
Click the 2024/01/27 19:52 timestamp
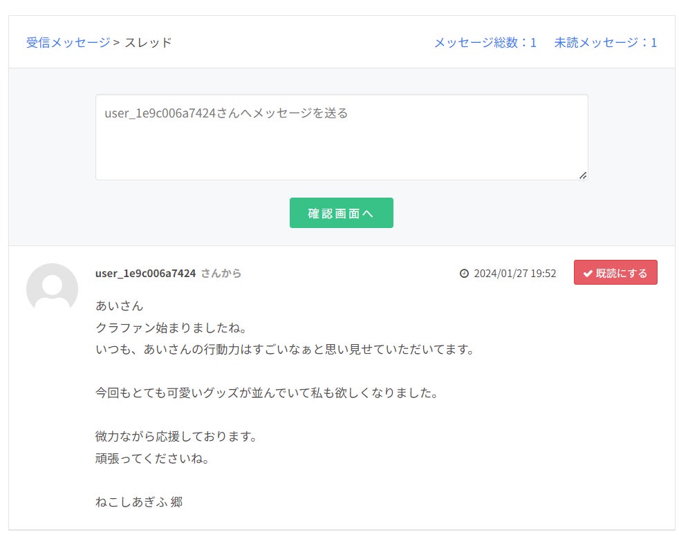[x=514, y=274]
